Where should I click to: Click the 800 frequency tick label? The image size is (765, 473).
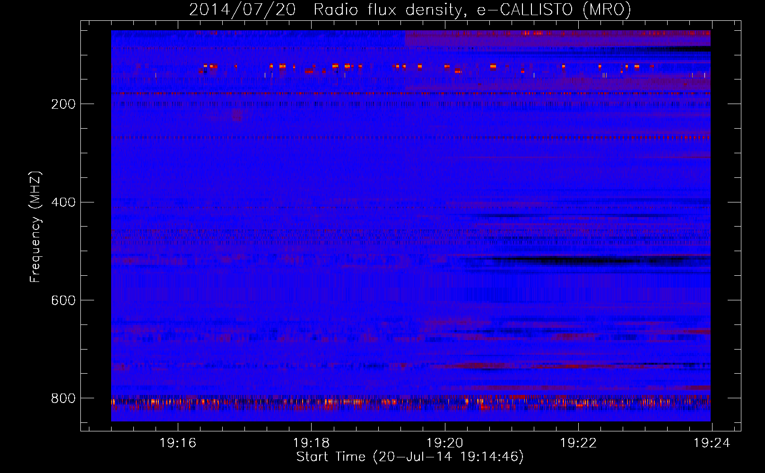pos(63,399)
